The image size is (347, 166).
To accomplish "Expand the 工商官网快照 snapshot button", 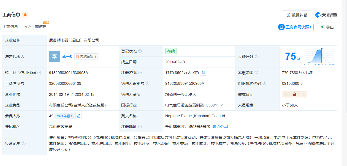I will pyautogui.click(x=296, y=27).
